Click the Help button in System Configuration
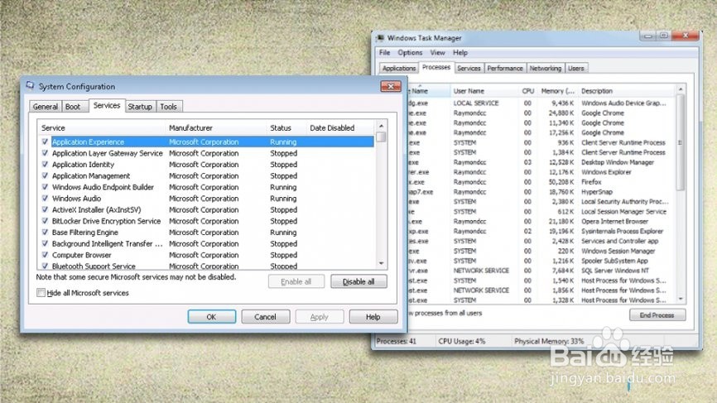This screenshot has height=403, width=717. (x=373, y=317)
